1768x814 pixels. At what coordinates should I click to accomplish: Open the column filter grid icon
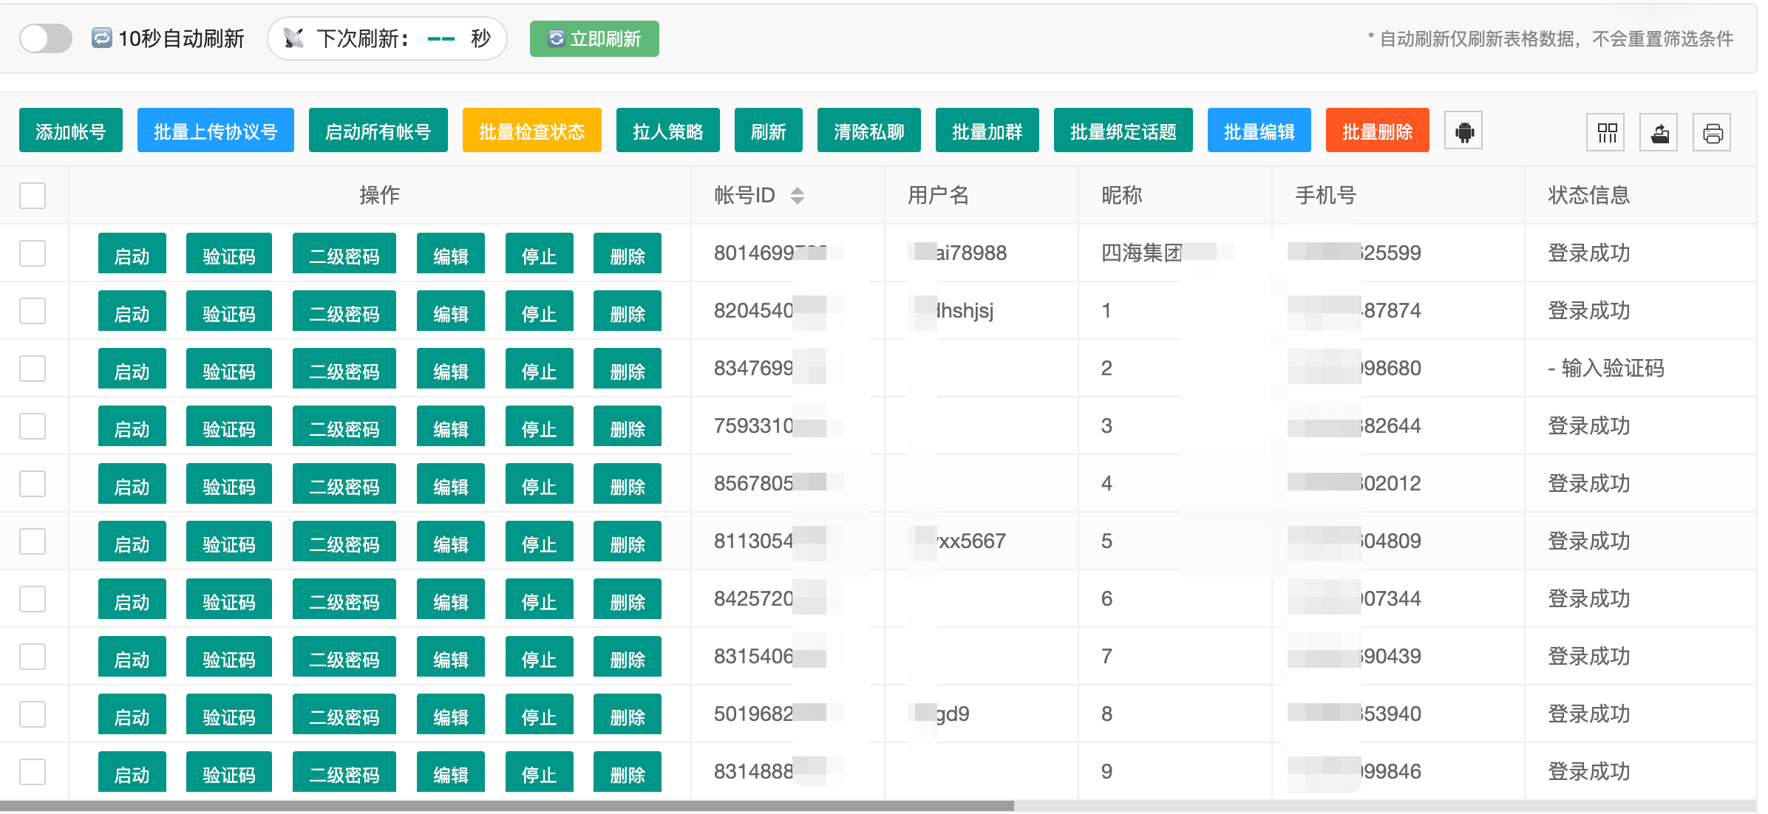tap(1607, 133)
